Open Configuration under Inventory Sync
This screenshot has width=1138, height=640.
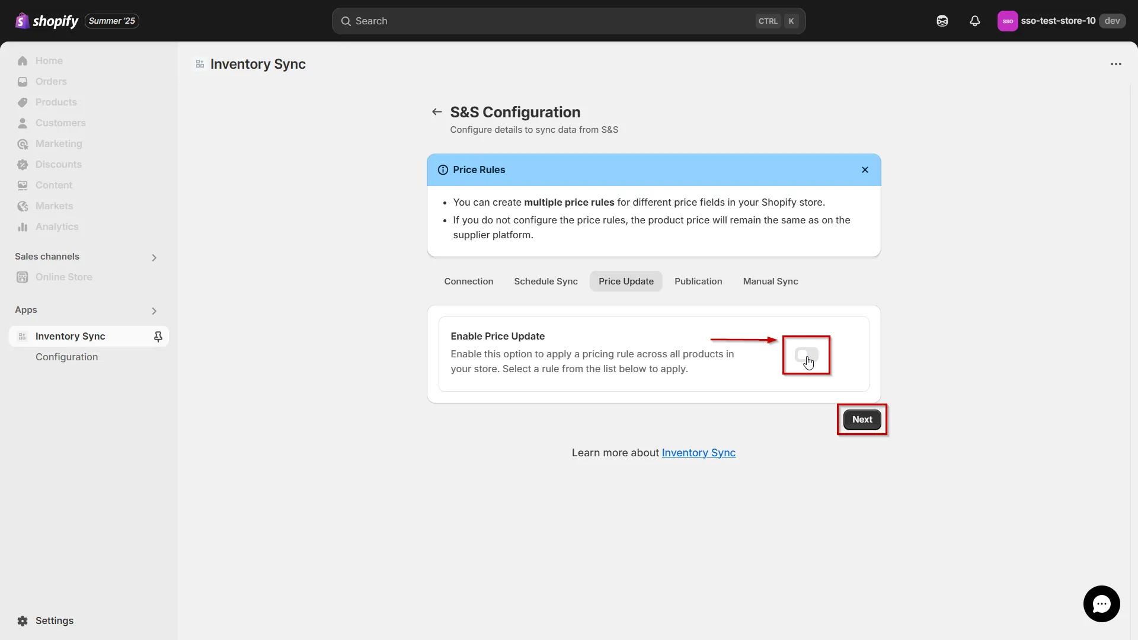tap(66, 357)
